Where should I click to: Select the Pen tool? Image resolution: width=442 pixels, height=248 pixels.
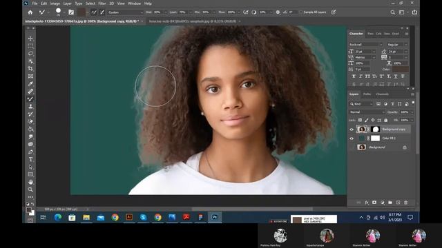pyautogui.click(x=30, y=152)
